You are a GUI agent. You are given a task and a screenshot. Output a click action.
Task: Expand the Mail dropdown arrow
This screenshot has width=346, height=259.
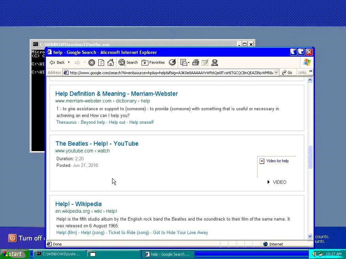click(189, 62)
